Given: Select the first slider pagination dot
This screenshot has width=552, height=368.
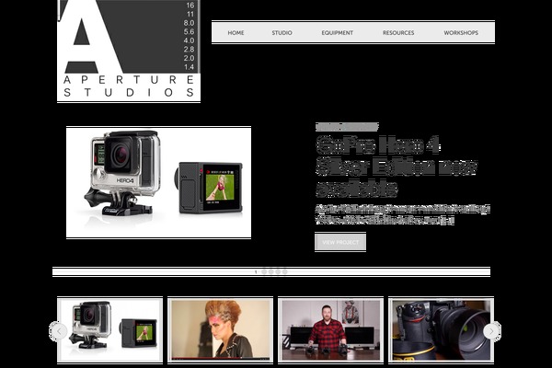Looking at the screenshot, I should pos(264,271).
